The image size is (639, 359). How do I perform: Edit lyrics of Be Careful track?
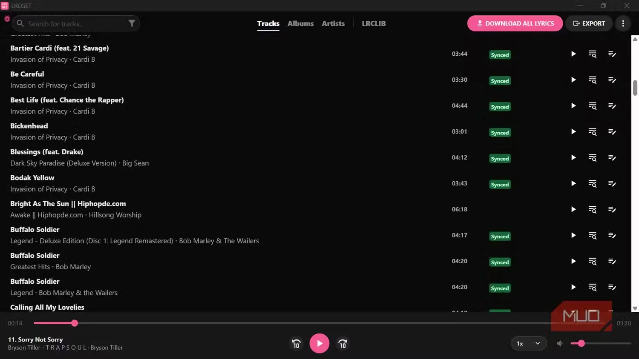tap(612, 80)
